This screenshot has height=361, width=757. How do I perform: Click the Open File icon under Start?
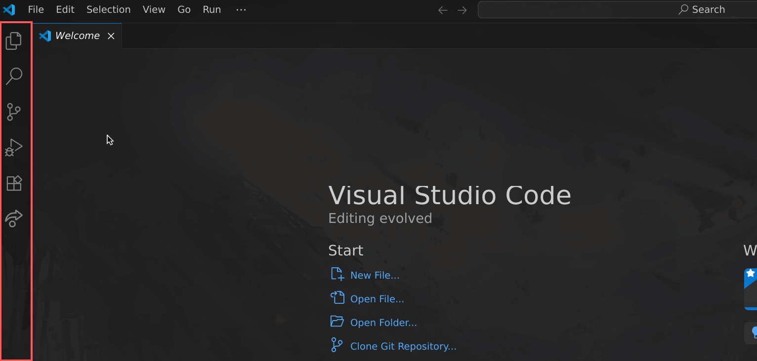[x=337, y=298]
